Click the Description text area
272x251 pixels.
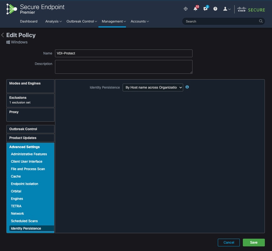click(124, 67)
